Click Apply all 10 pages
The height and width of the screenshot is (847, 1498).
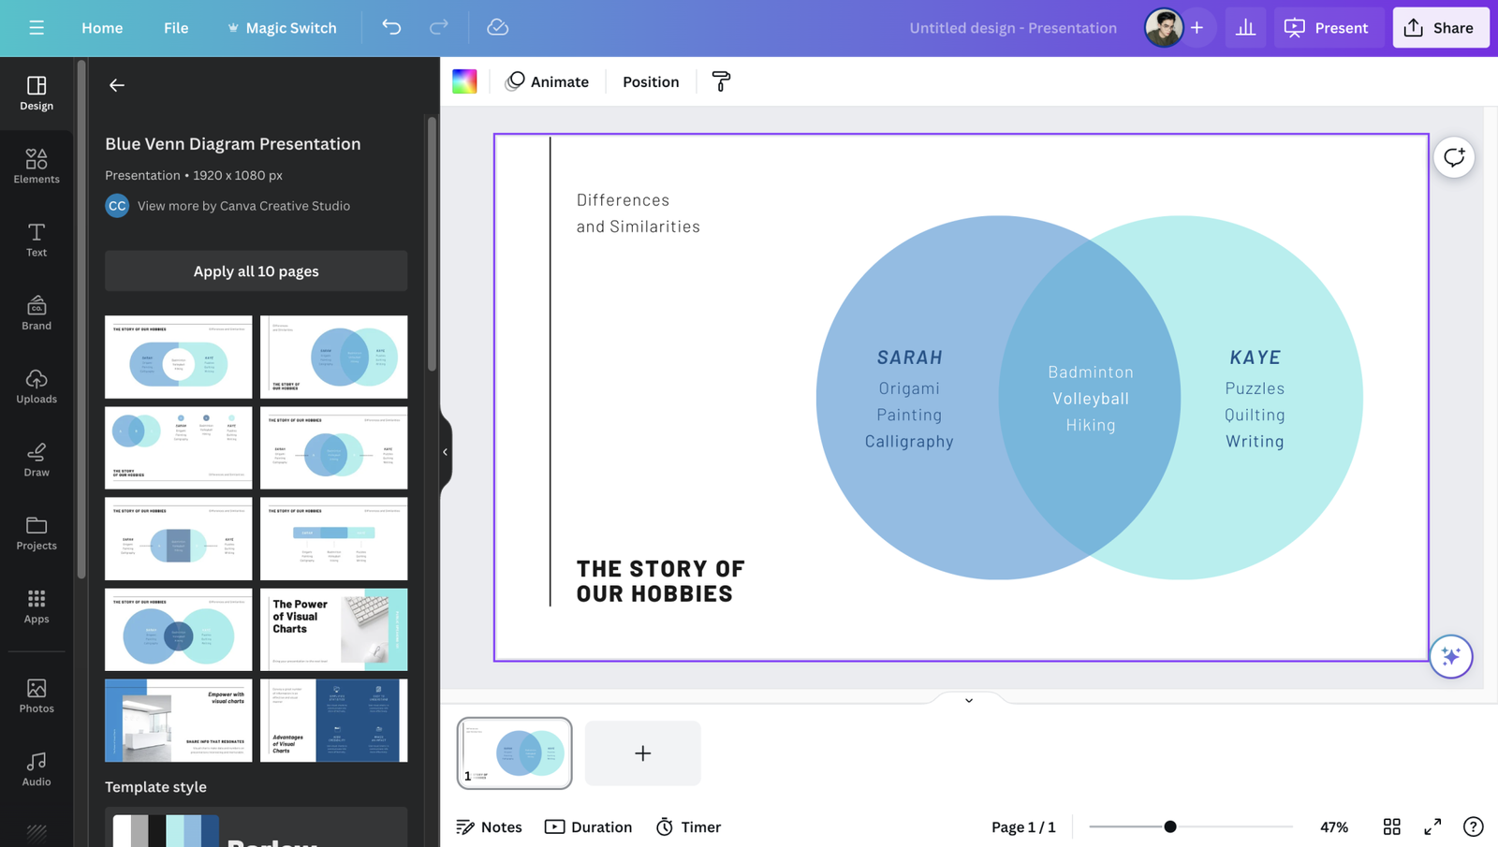pos(256,270)
